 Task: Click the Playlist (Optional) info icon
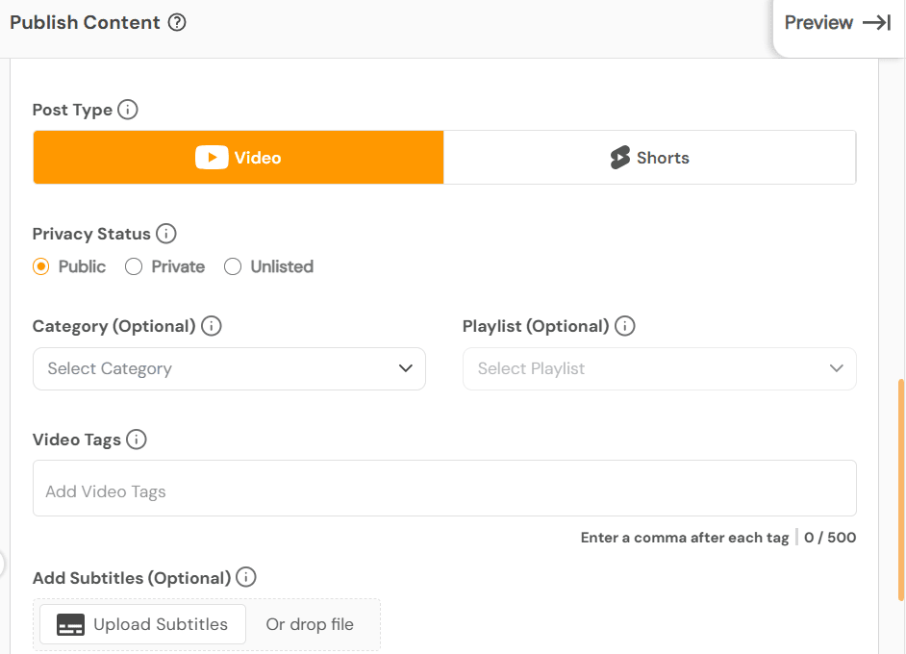(x=625, y=326)
